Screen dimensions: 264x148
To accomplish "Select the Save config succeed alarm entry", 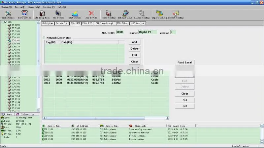I will [x=141, y=129].
